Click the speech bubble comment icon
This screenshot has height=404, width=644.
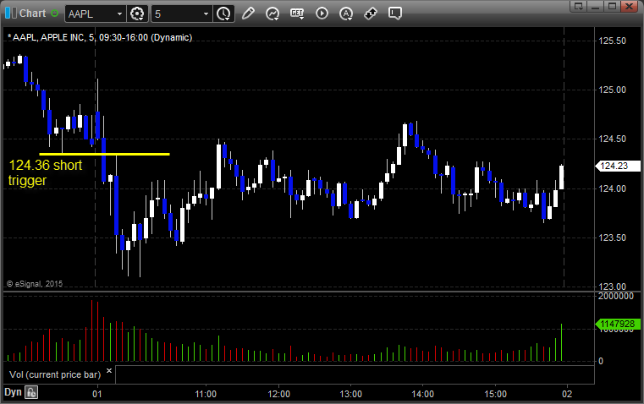tap(394, 14)
